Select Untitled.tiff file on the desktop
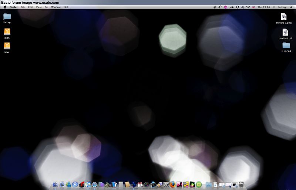The image size is (296, 190). coord(285,34)
